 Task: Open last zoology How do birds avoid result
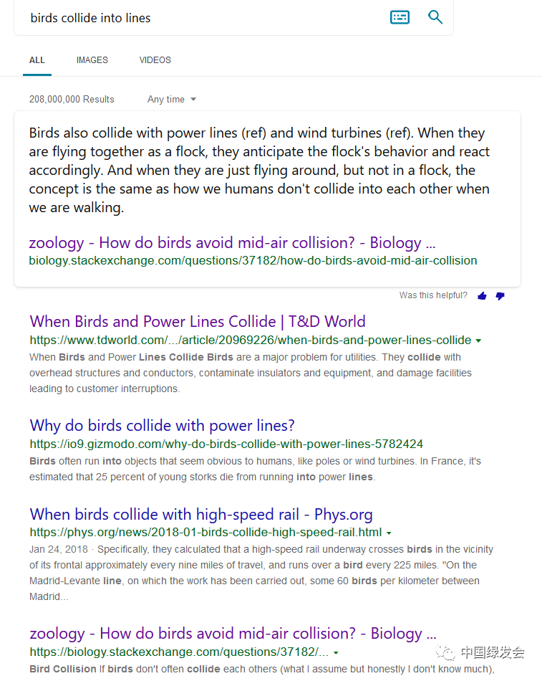coord(233,633)
